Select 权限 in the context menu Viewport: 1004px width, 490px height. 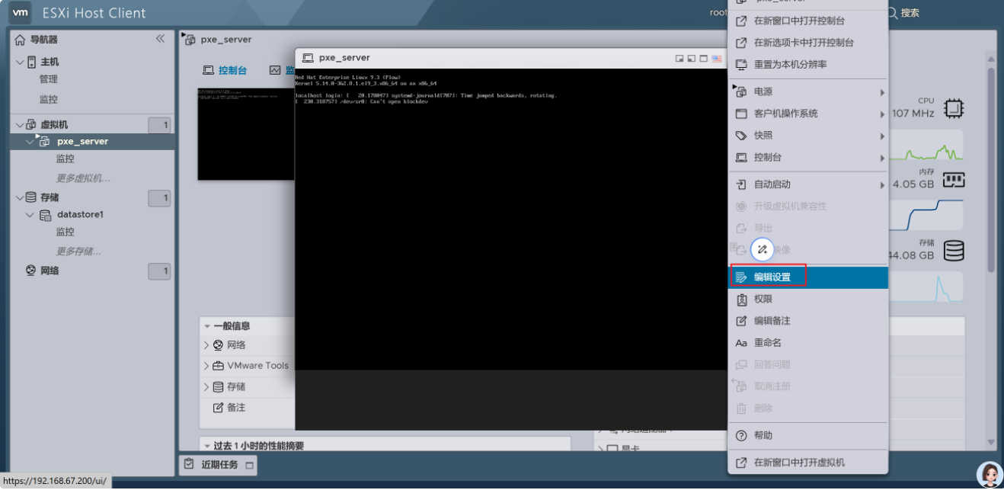(x=808, y=299)
